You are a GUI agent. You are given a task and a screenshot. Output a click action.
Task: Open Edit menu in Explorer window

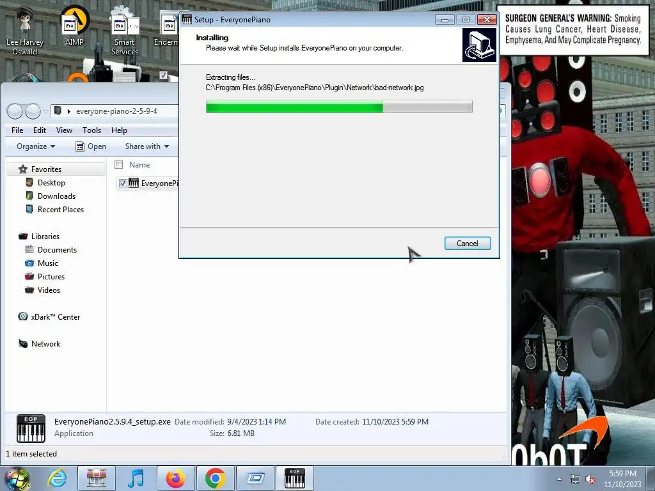tap(40, 130)
